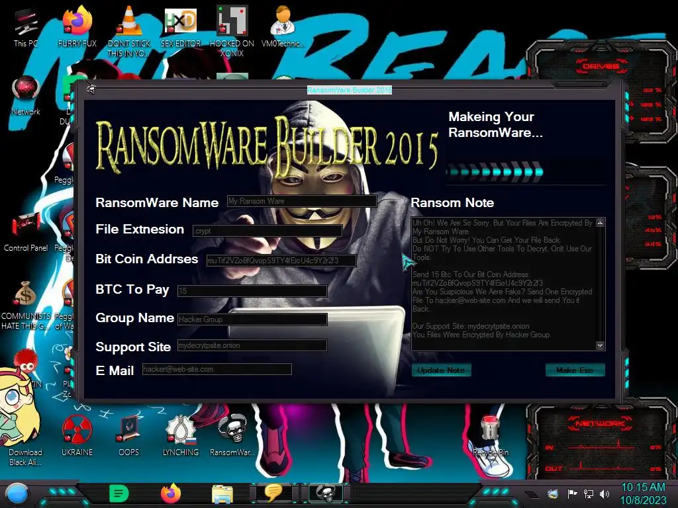
Task: Open the VM0Technic doctor icon
Action: pyautogui.click(x=283, y=26)
